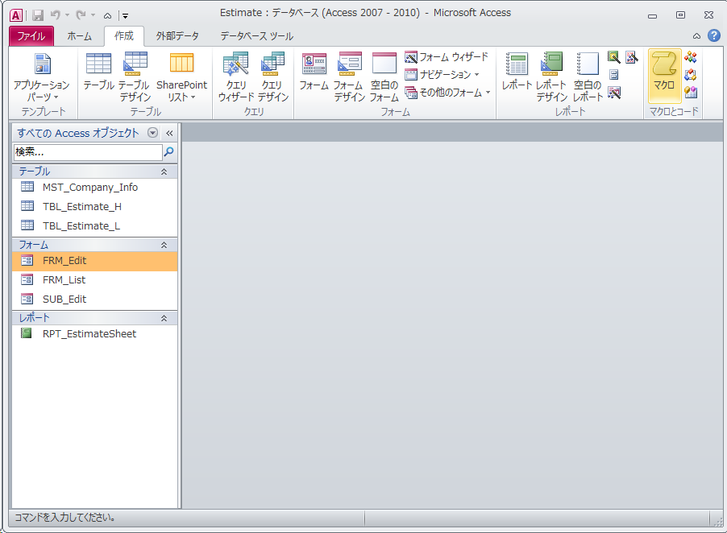The height and width of the screenshot is (533, 727).
Task: Click the Undo arrow icon
Action: pyautogui.click(x=55, y=15)
